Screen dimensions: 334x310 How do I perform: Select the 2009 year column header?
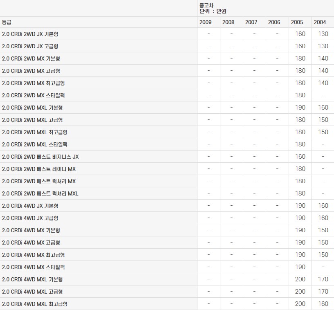point(208,22)
